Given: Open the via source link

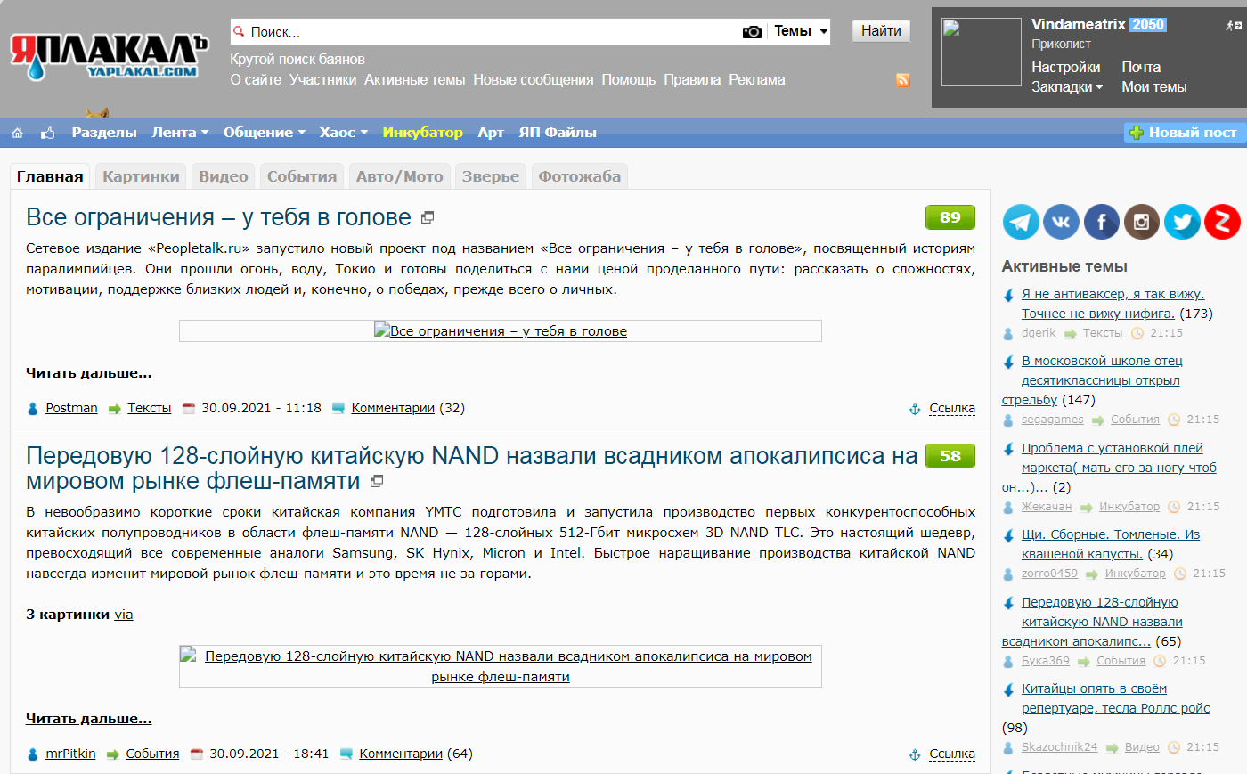Looking at the screenshot, I should pos(124,615).
